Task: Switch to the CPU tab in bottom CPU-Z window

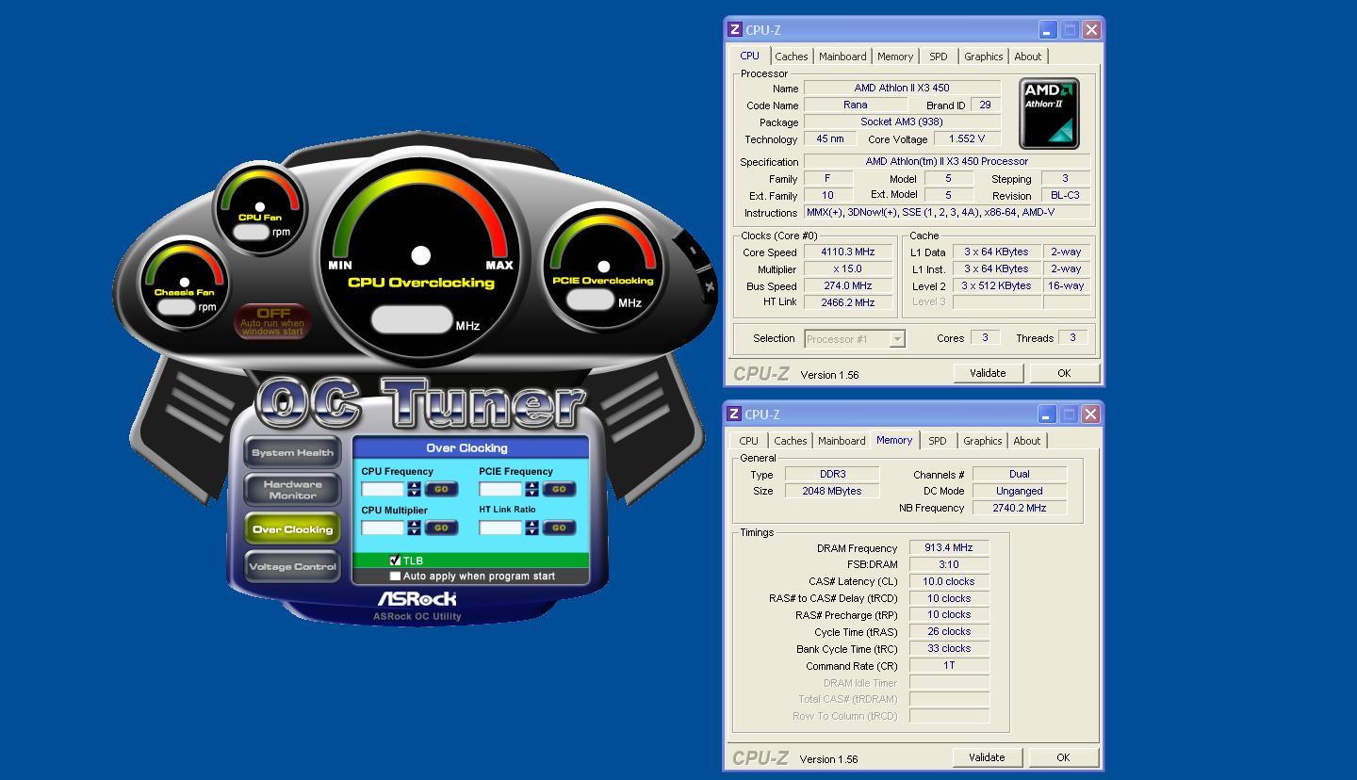Action: coord(748,441)
